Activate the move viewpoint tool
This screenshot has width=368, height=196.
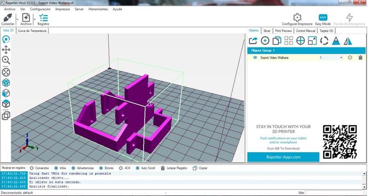[6, 50]
